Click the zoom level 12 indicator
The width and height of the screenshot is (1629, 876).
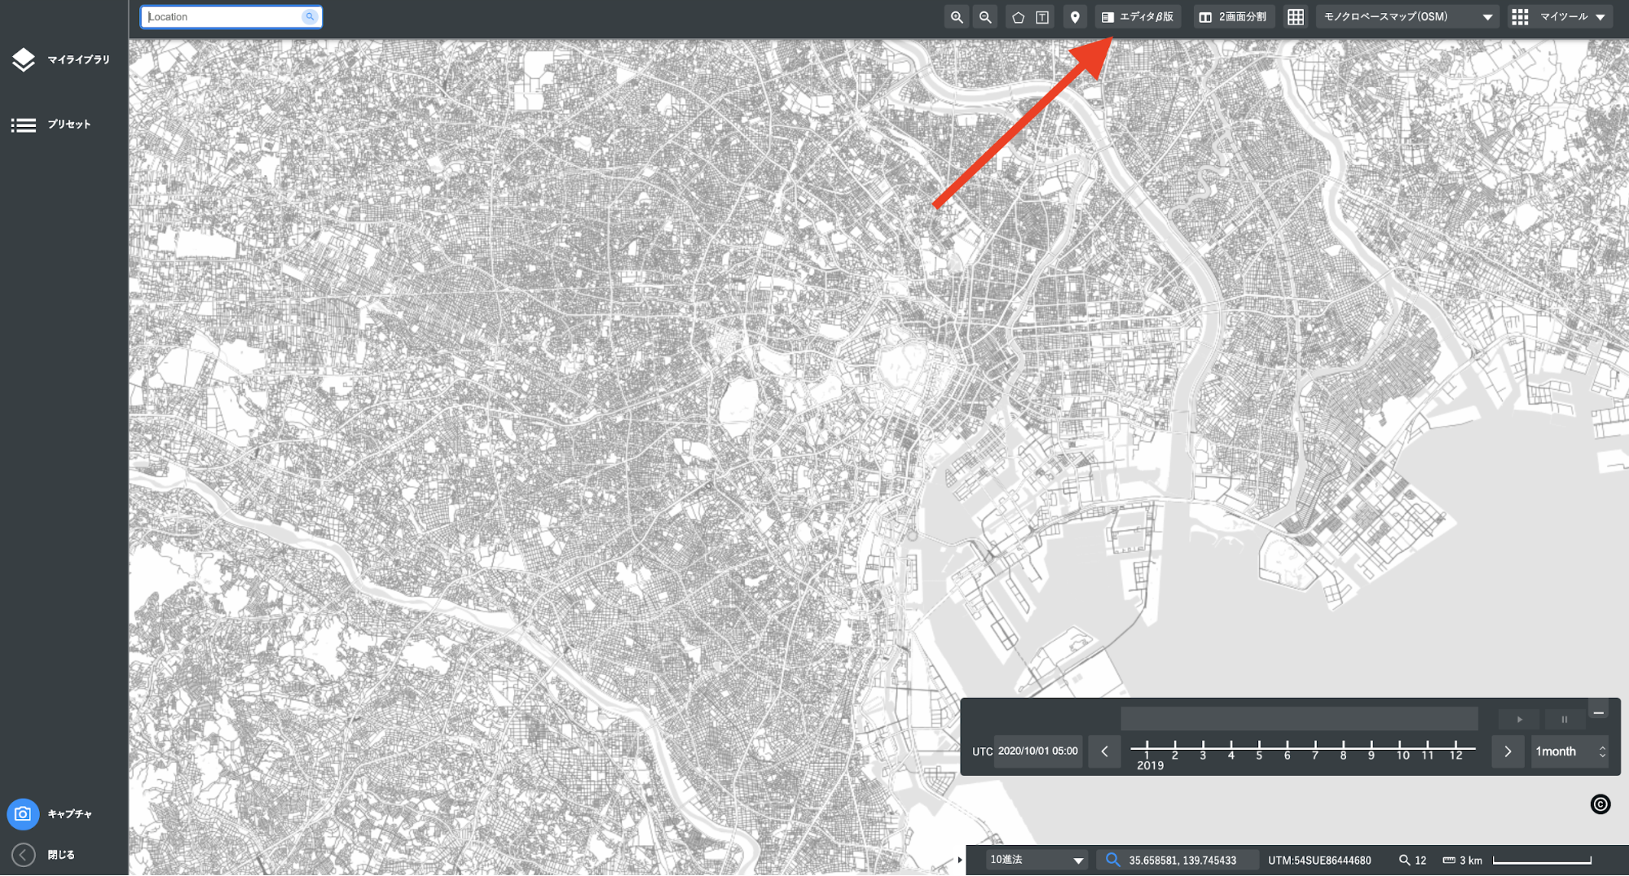1413,861
